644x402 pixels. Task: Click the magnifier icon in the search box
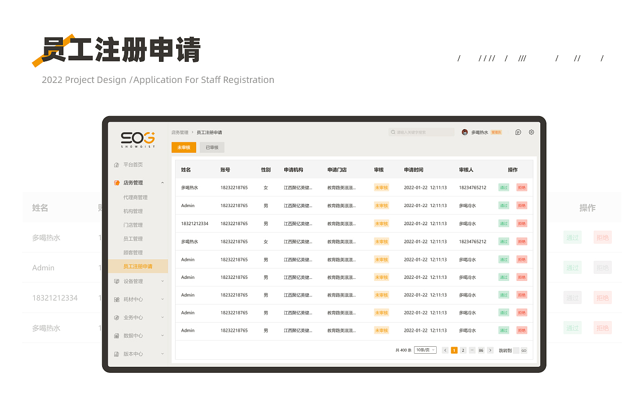pos(393,132)
